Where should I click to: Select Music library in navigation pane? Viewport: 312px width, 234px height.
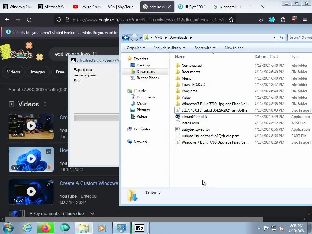[x=141, y=104]
